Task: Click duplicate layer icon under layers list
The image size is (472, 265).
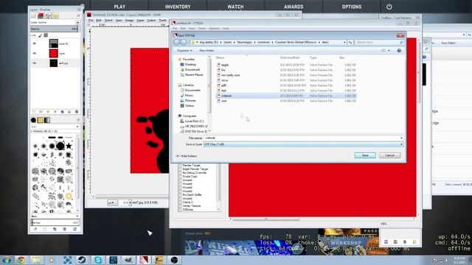Action: (x=62, y=112)
